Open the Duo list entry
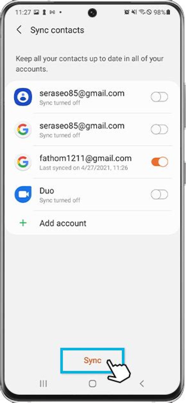The height and width of the screenshot is (403, 186). (x=92, y=195)
